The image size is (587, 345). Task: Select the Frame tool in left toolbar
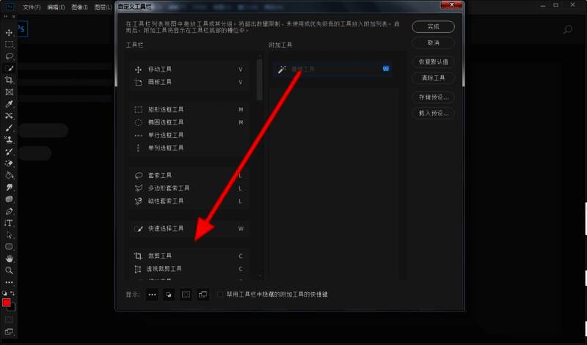pos(9,92)
